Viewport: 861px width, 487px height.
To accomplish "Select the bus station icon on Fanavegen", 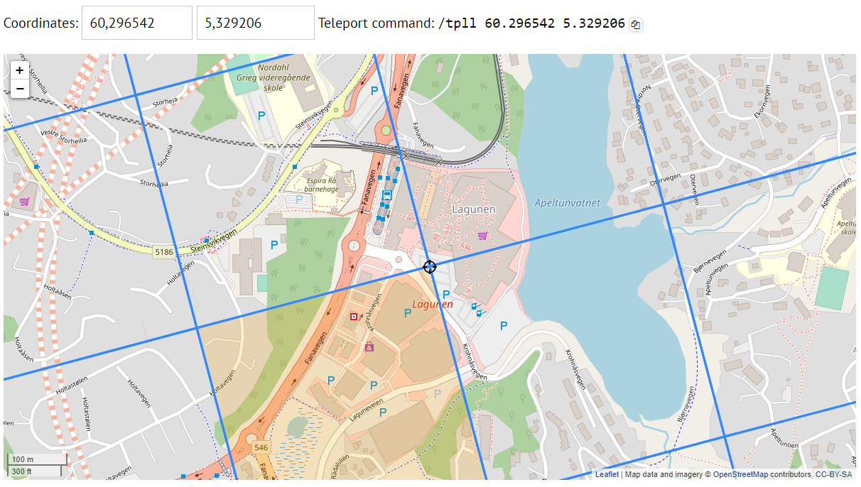I will coord(387,195).
